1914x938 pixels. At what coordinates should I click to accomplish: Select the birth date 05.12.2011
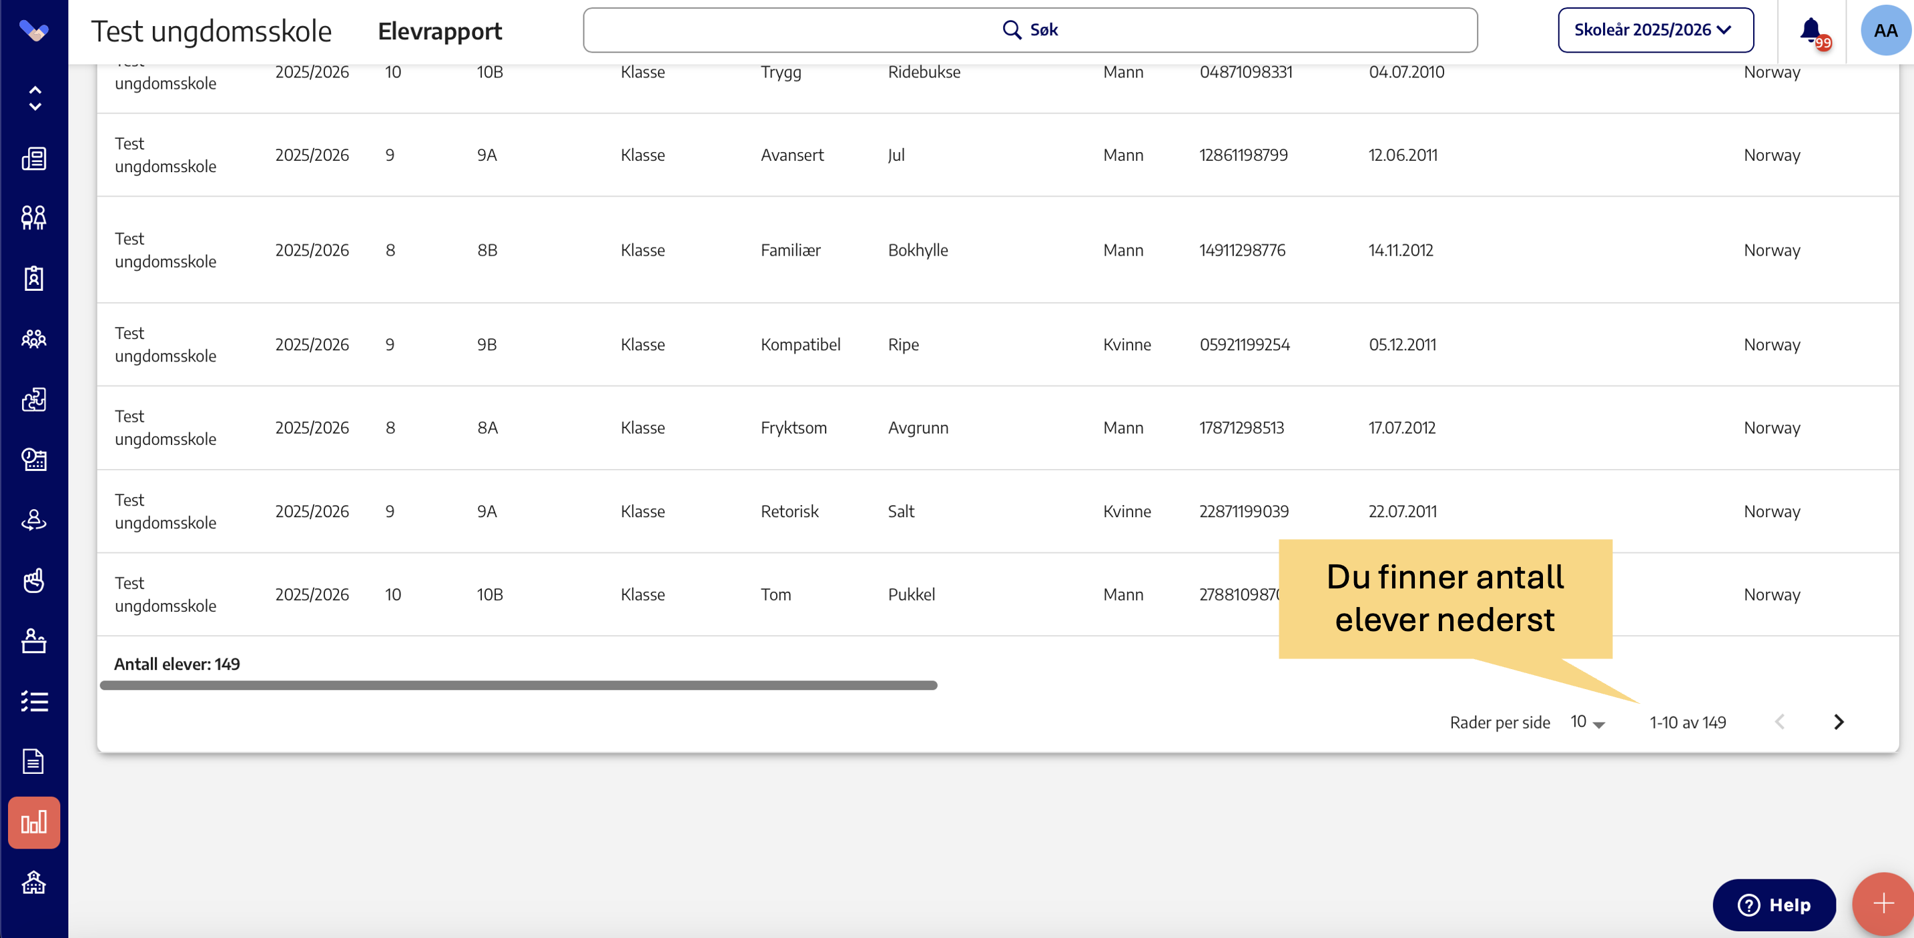tap(1402, 345)
